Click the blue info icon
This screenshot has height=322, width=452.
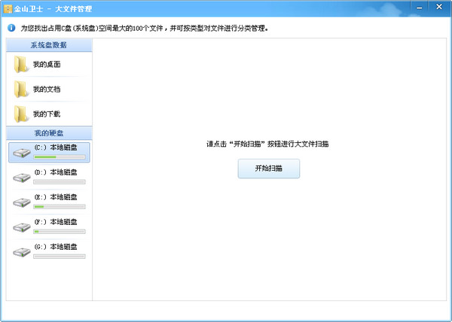tap(11, 28)
